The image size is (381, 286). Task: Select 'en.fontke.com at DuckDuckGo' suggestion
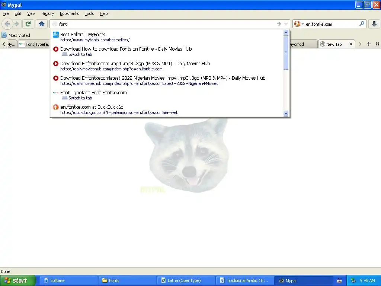click(167, 110)
